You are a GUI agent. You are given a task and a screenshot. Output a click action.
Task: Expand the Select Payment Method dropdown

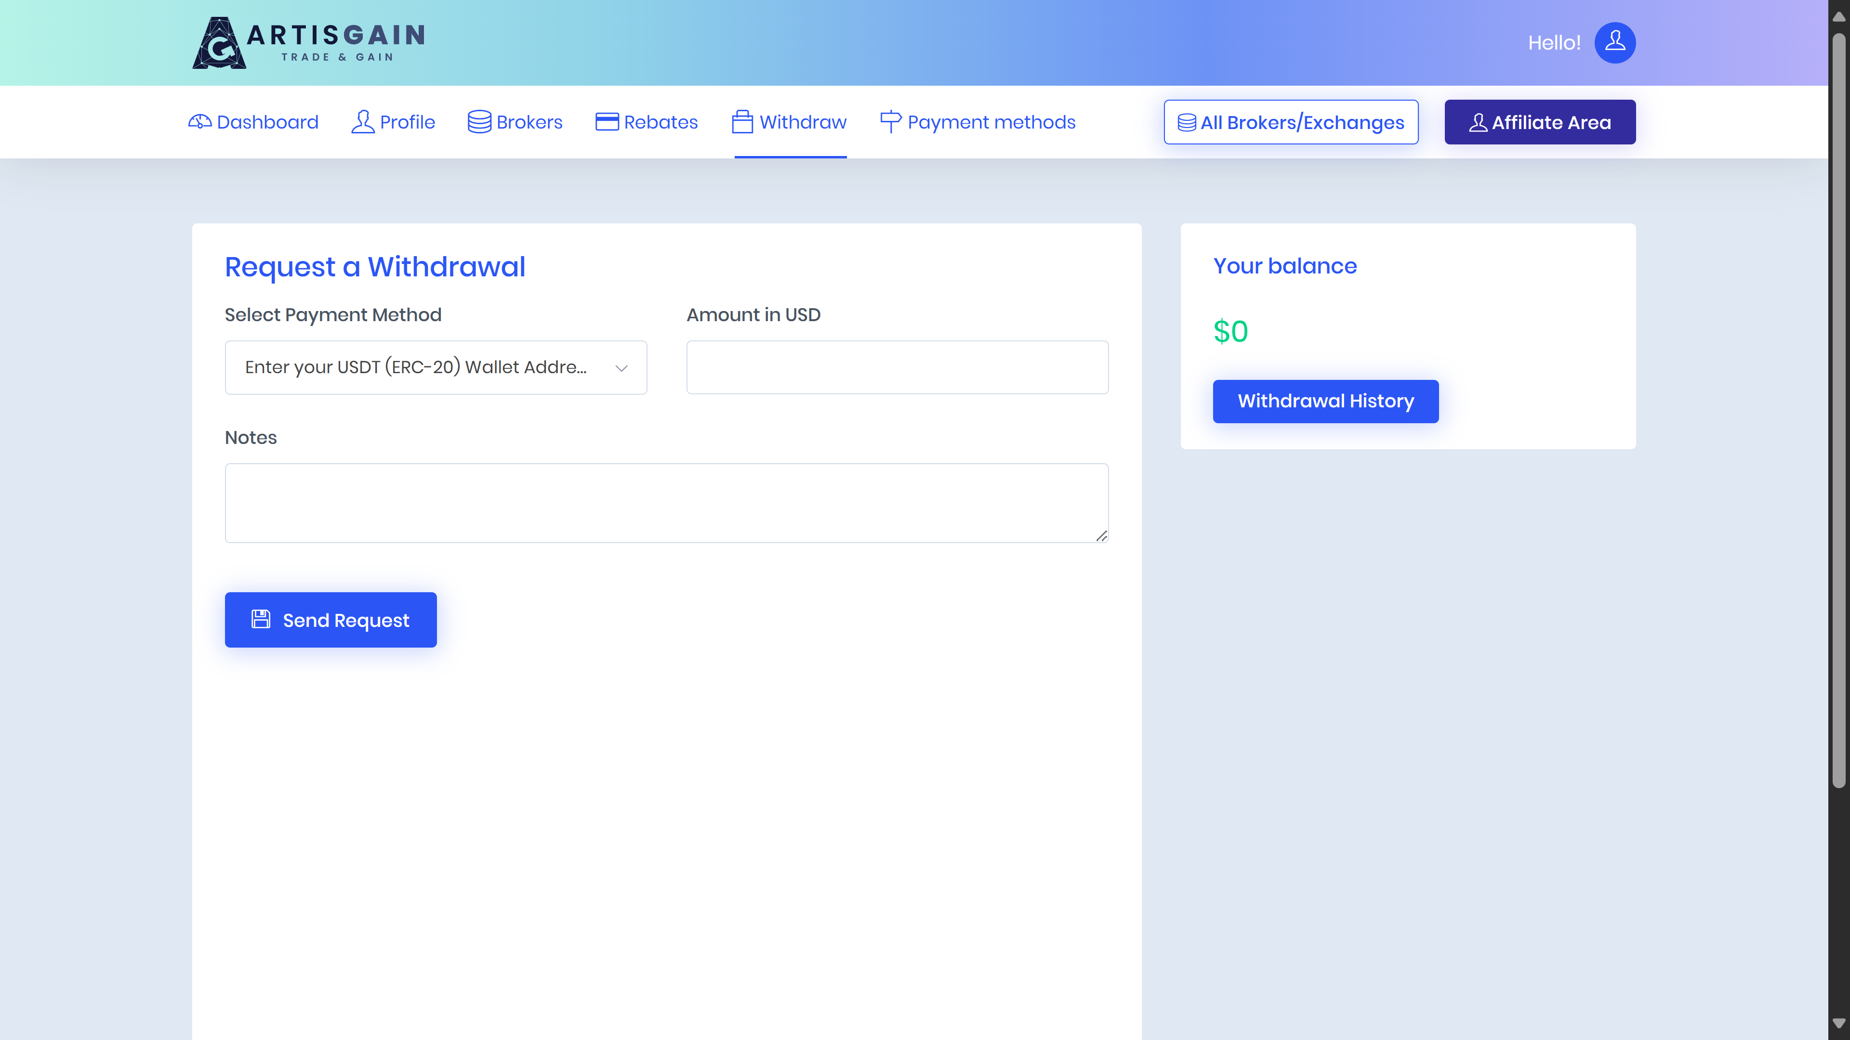click(436, 367)
